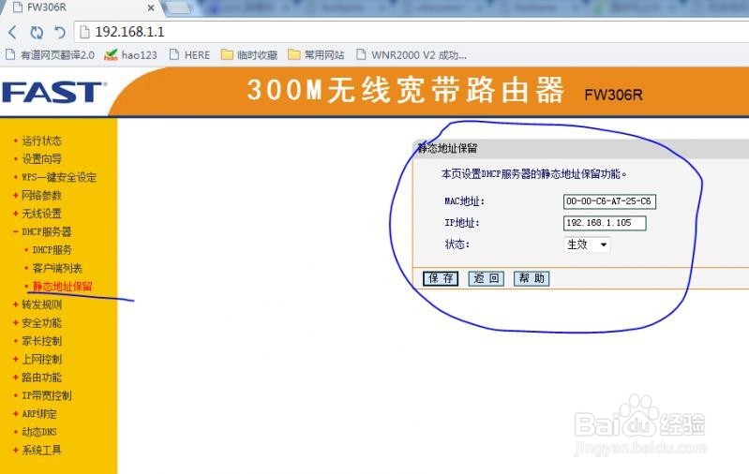Open the 临时收藏 bookmark folder

pyautogui.click(x=248, y=55)
